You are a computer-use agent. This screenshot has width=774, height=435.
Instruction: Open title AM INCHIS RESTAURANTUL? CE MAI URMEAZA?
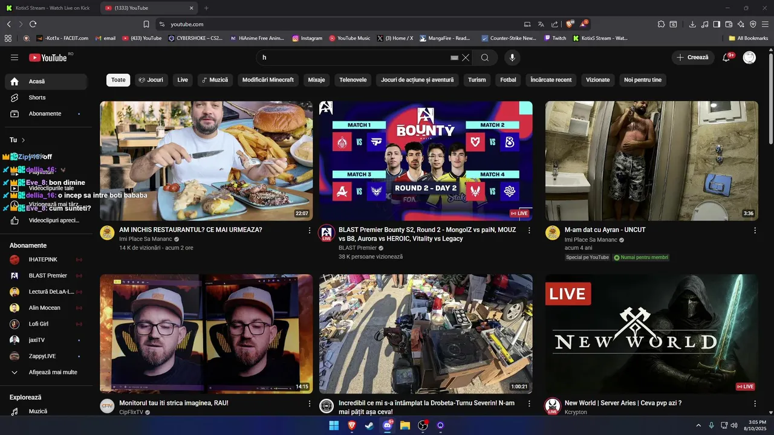[x=190, y=230]
